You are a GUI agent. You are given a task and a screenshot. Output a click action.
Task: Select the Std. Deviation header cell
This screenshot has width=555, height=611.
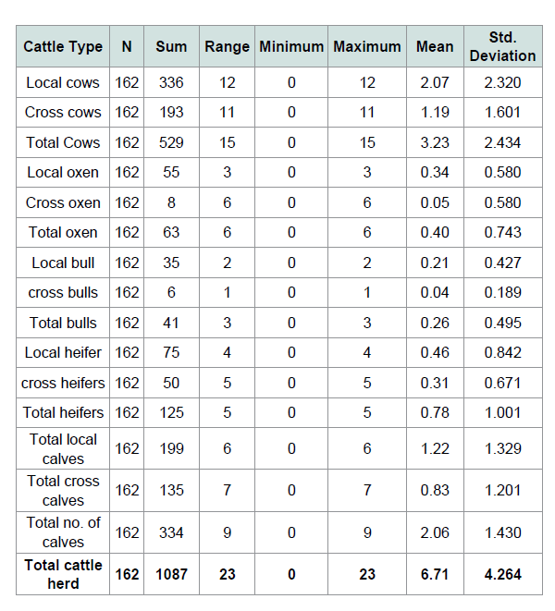click(x=502, y=46)
